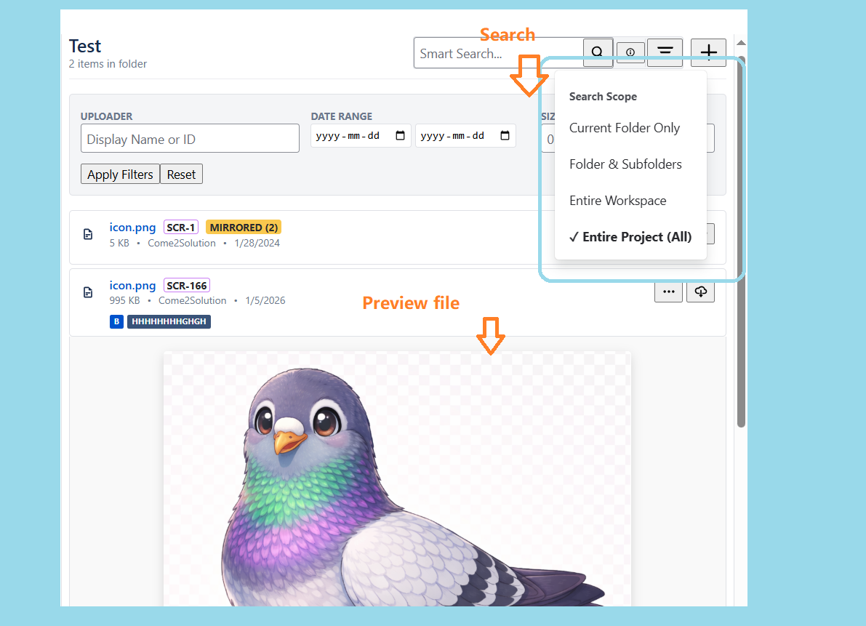Click the cloud download icon for SCR-166

tap(700, 291)
